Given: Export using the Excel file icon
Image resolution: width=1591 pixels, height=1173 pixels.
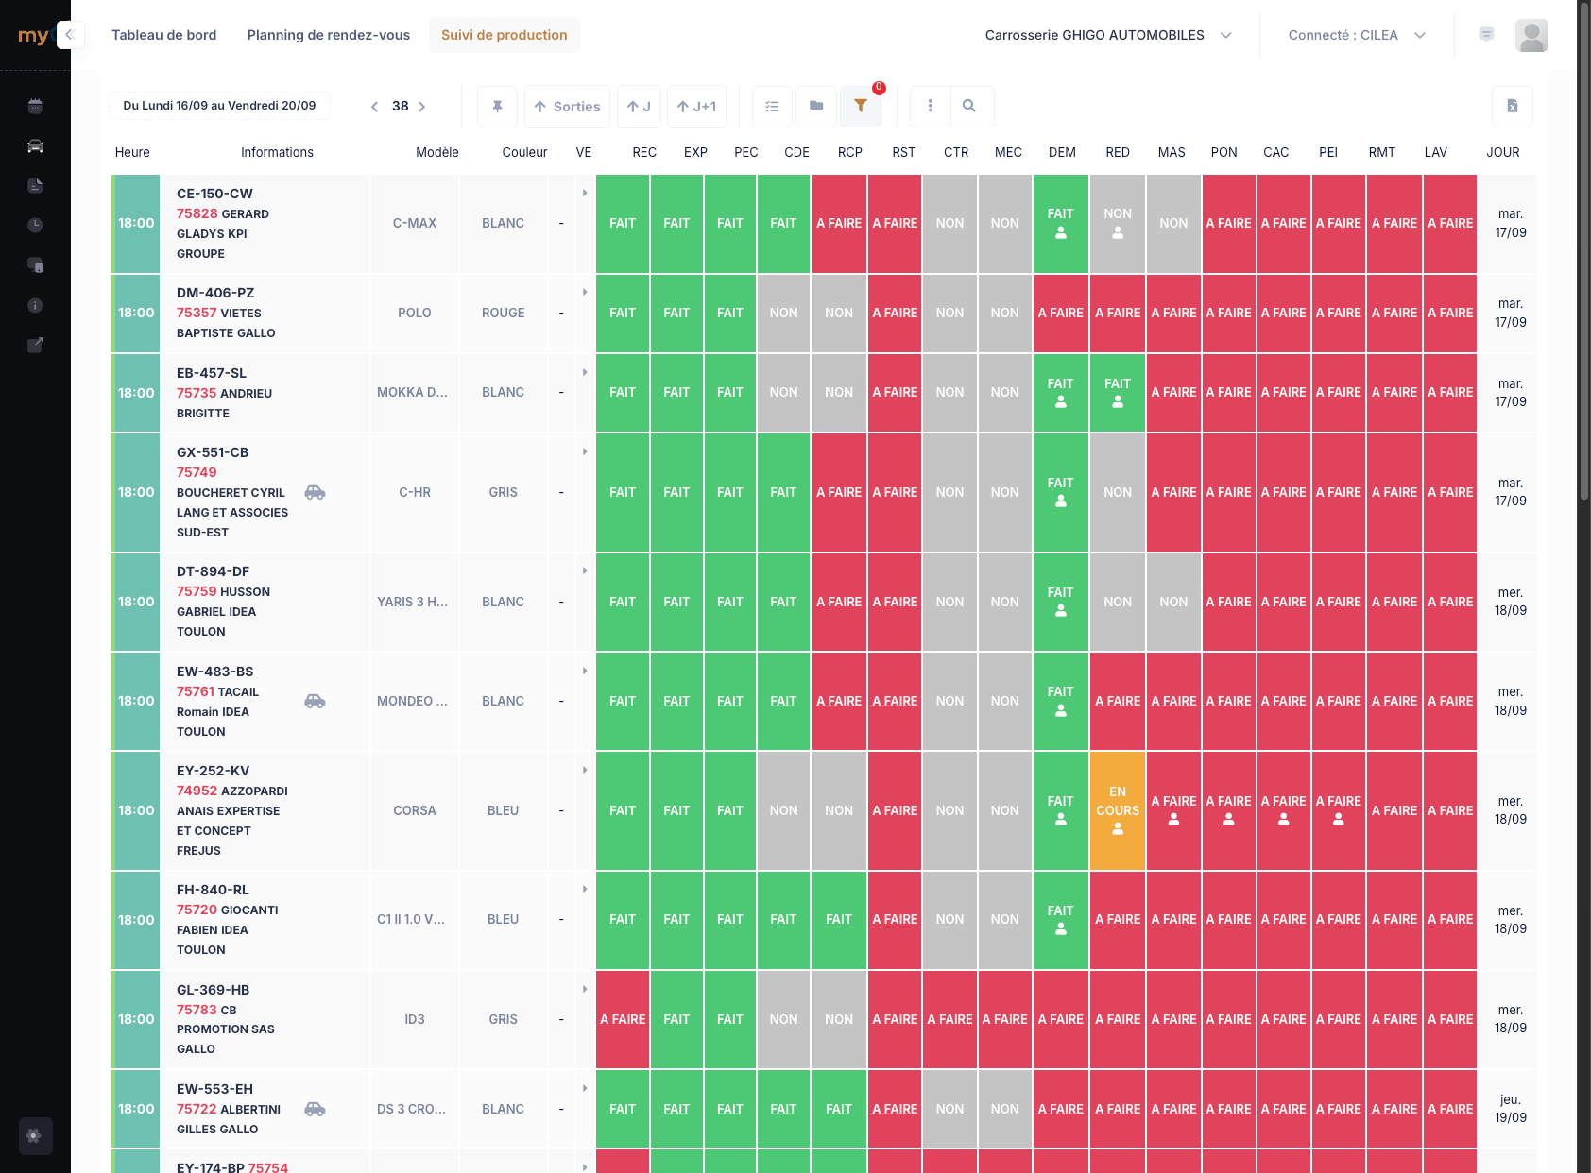Looking at the screenshot, I should pos(1512,107).
